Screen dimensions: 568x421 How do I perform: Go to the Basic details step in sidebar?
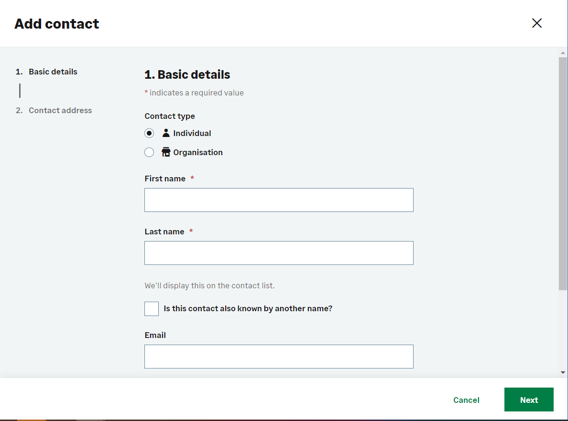pos(53,72)
